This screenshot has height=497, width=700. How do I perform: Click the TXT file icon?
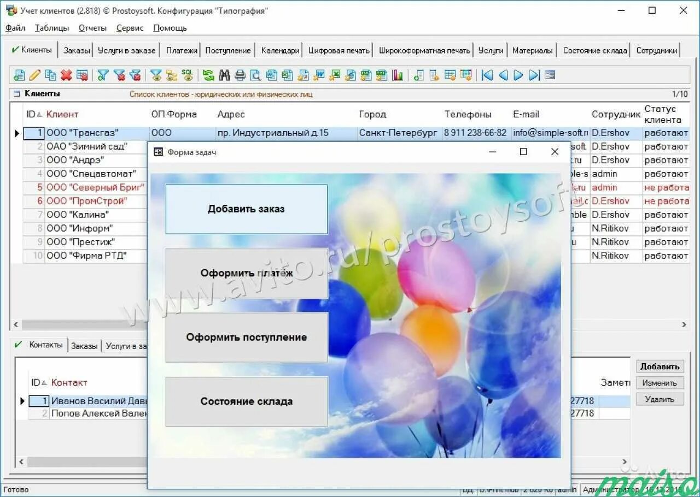click(x=382, y=75)
